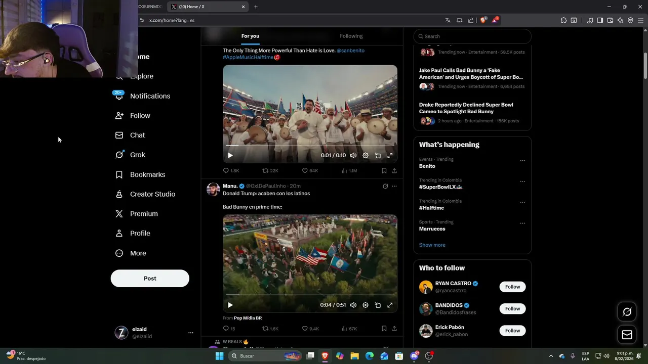Viewport: 648px width, 364px height.
Task: Click the More circle icon
Action: (x=119, y=253)
